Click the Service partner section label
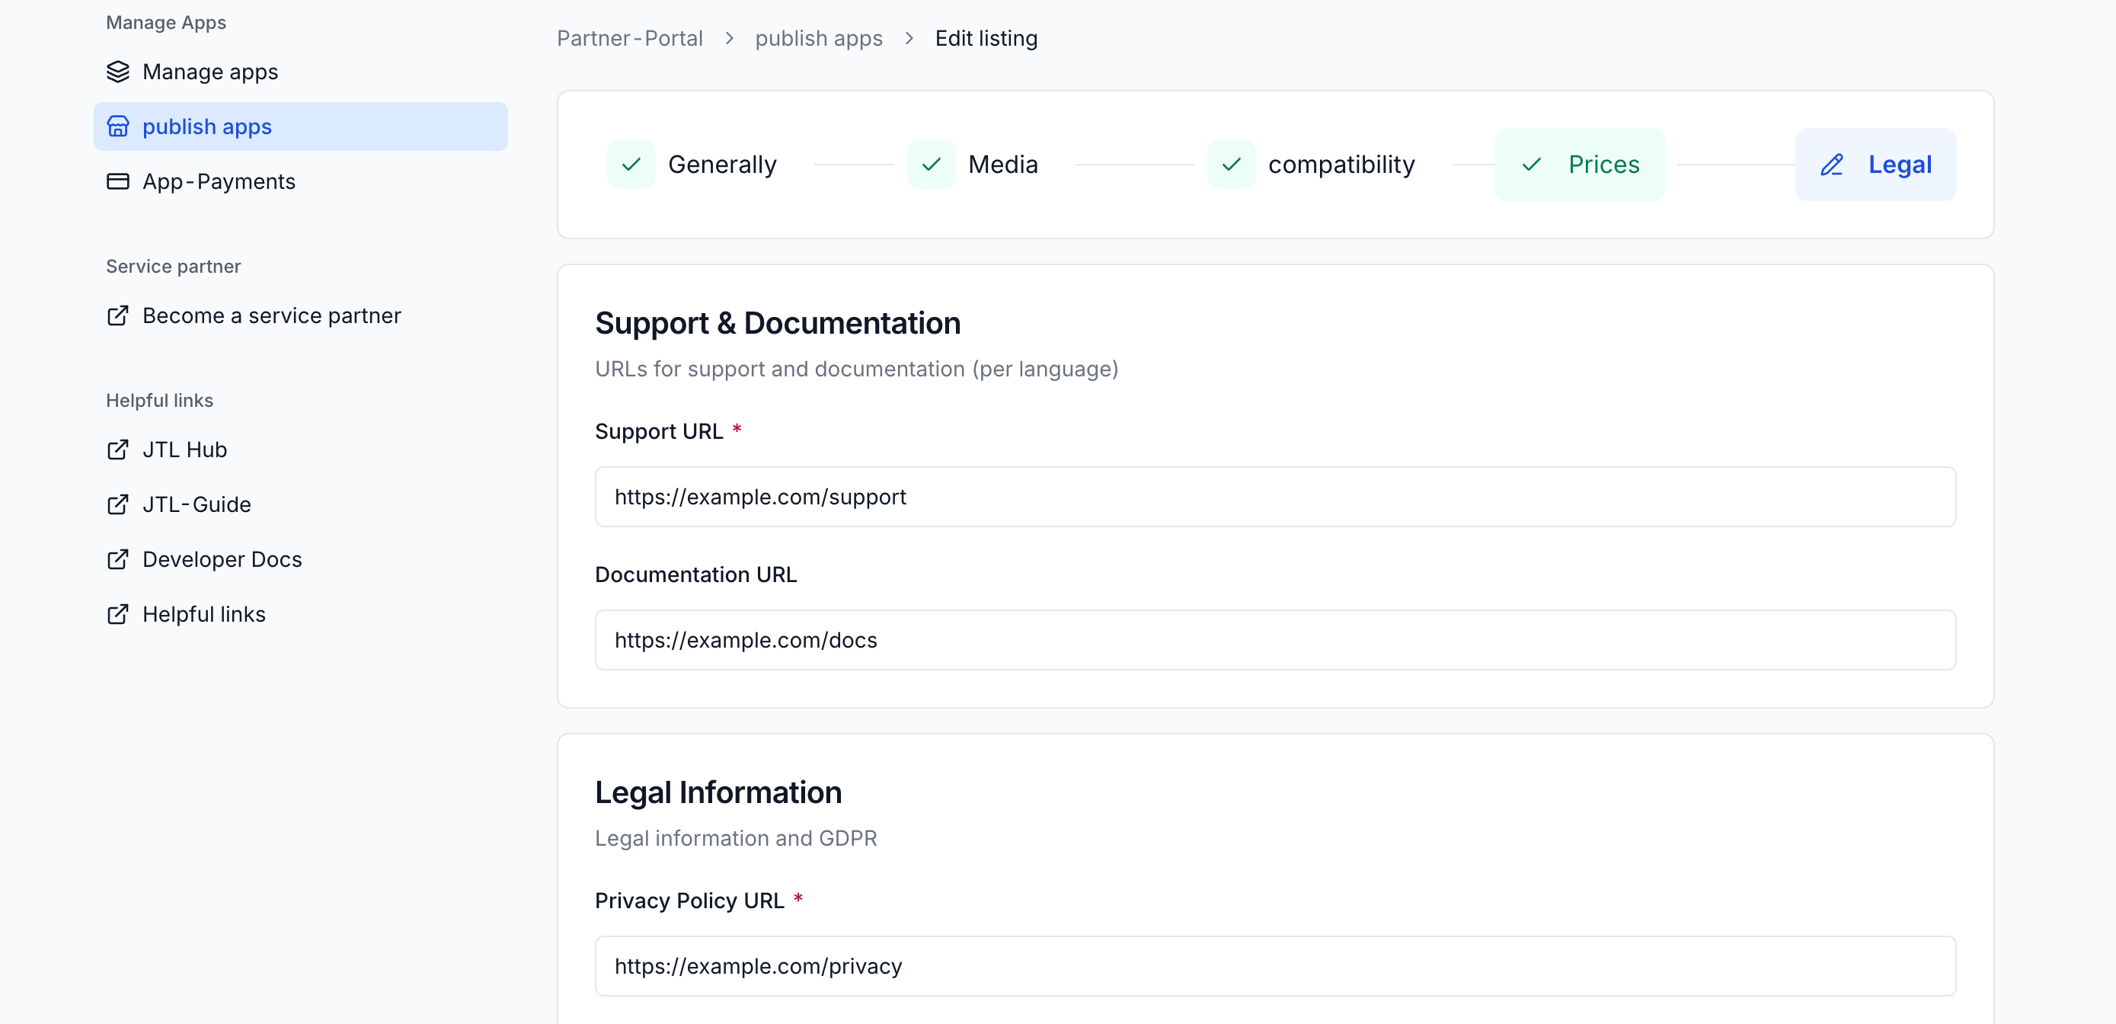Screen dimensions: 2116x1024 [x=174, y=266]
